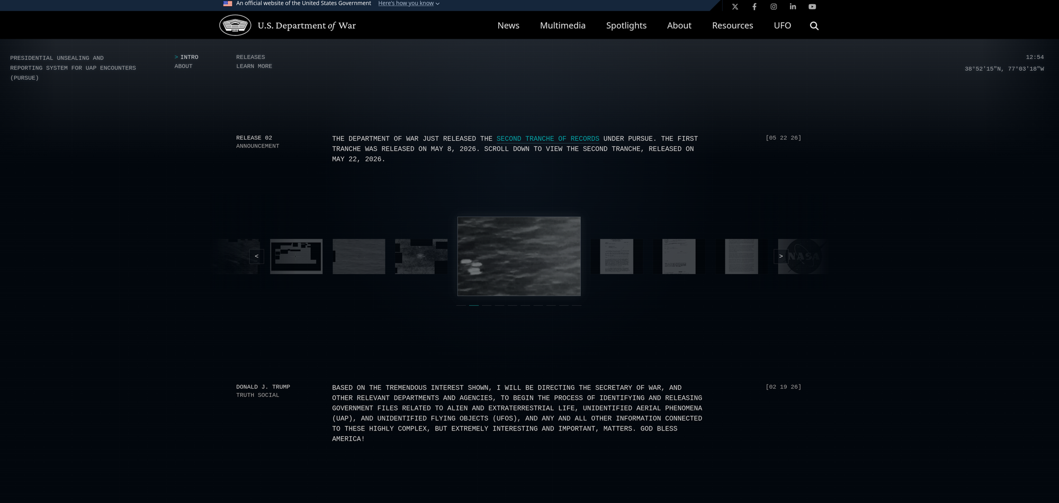1059x503 pixels.
Task: Click the 12:54 clock readout
Action: point(1035,57)
